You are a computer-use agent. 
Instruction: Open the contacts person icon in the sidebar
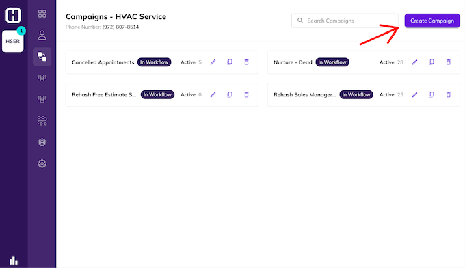(x=42, y=35)
